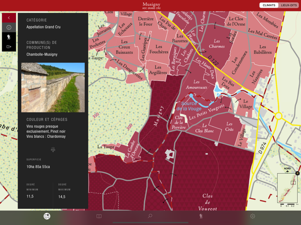Select Clos de Vougeot on the map
Image resolution: width=301 pixels, height=225 pixels.
tap(207, 202)
